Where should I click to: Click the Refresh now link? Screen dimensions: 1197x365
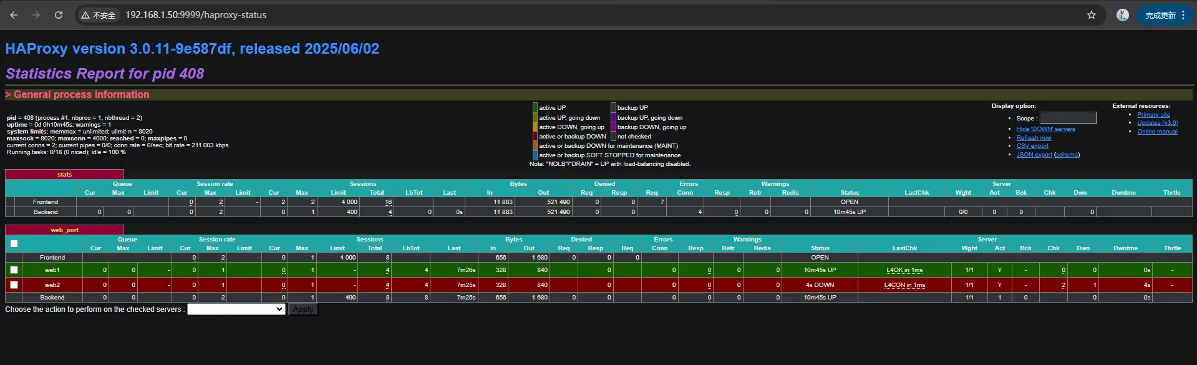[1034, 138]
